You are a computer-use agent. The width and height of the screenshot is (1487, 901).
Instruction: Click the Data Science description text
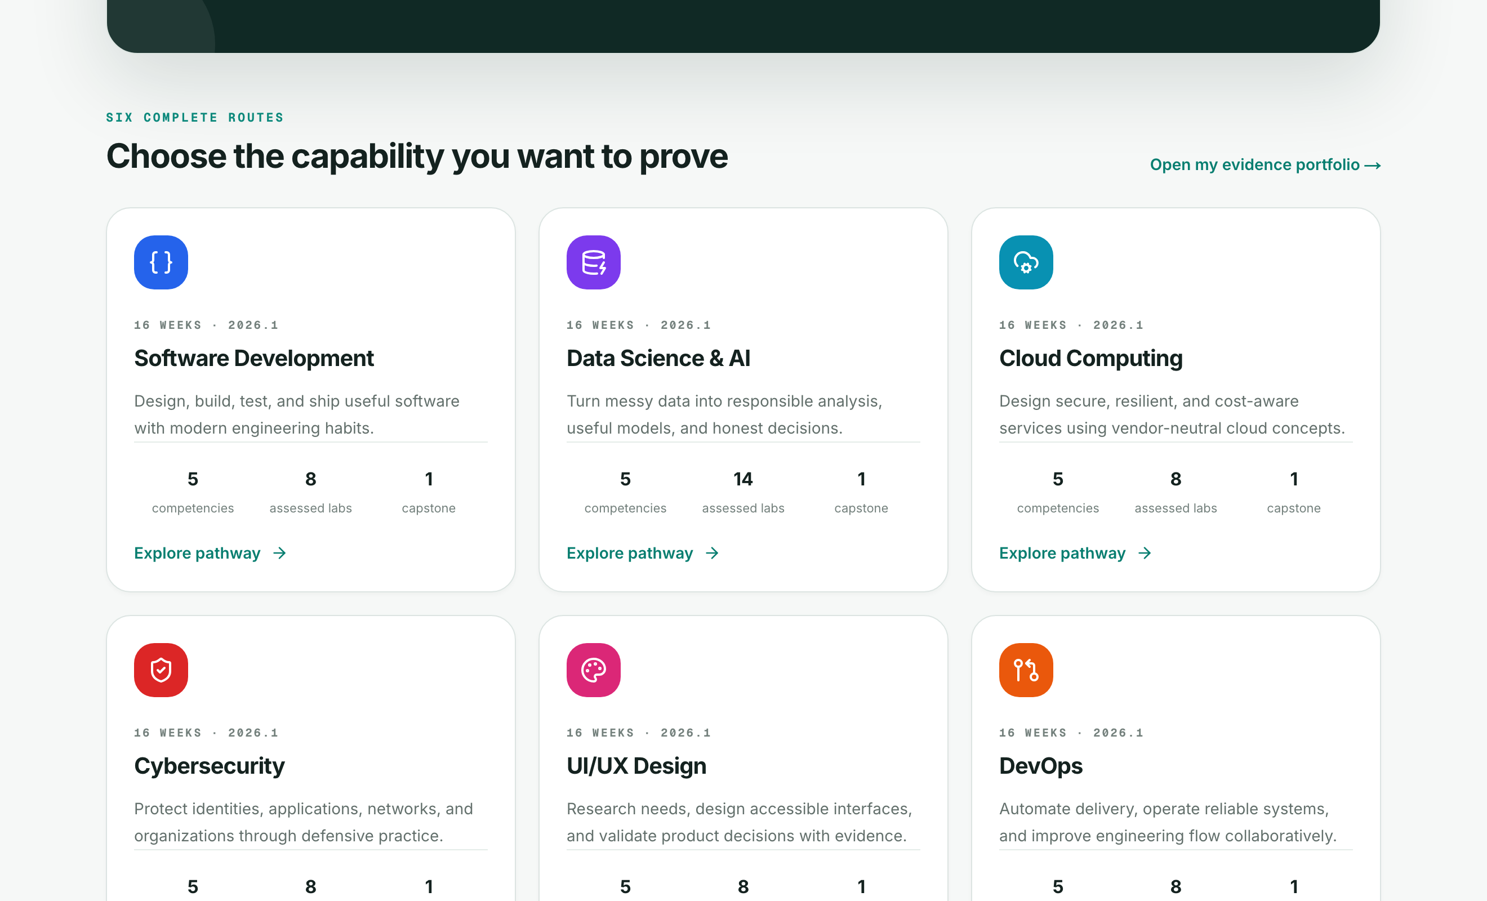724,414
